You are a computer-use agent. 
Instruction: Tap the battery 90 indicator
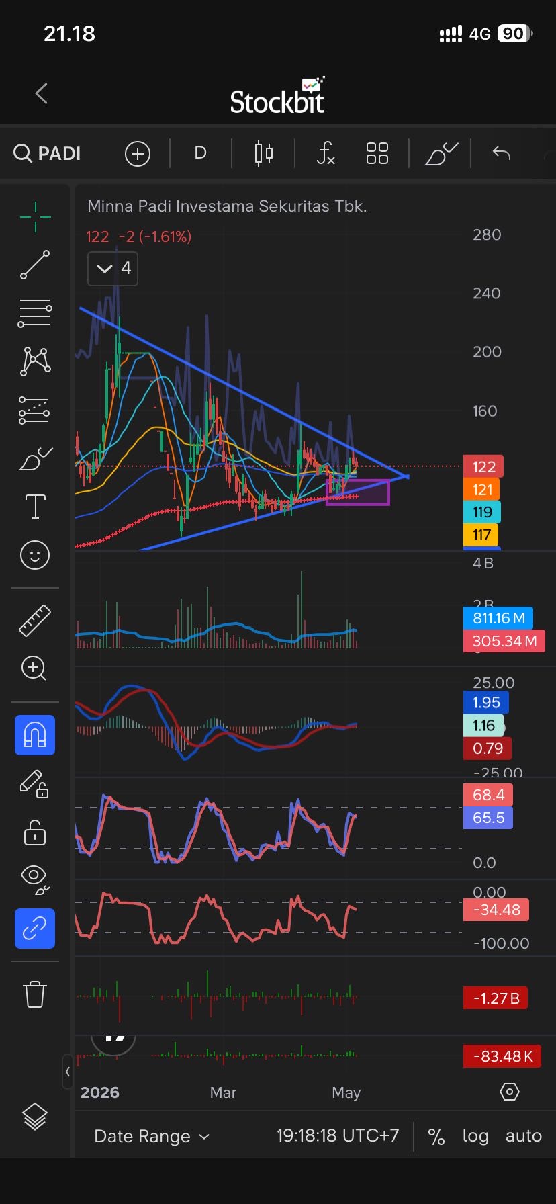point(515,34)
